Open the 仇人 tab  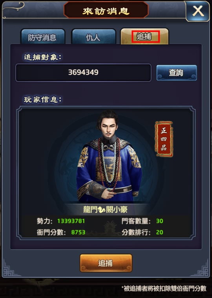click(x=93, y=37)
